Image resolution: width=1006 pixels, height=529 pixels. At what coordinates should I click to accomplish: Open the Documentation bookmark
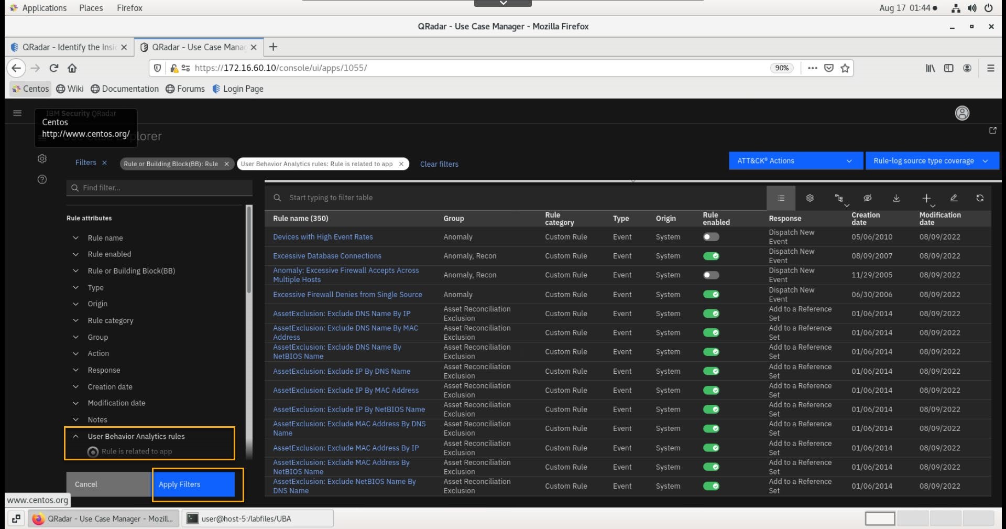coord(125,89)
